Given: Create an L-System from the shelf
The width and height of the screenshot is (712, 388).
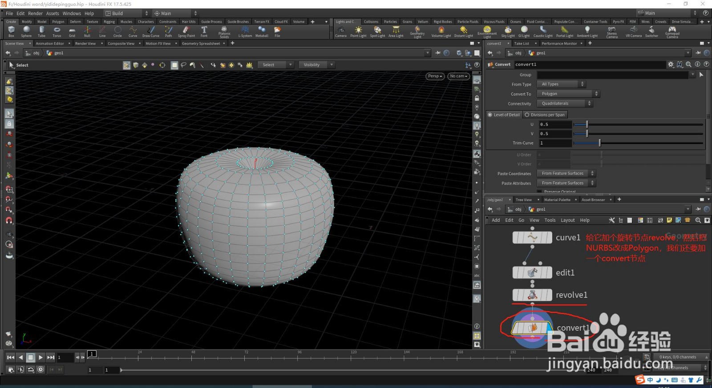Looking at the screenshot, I should coord(245,32).
